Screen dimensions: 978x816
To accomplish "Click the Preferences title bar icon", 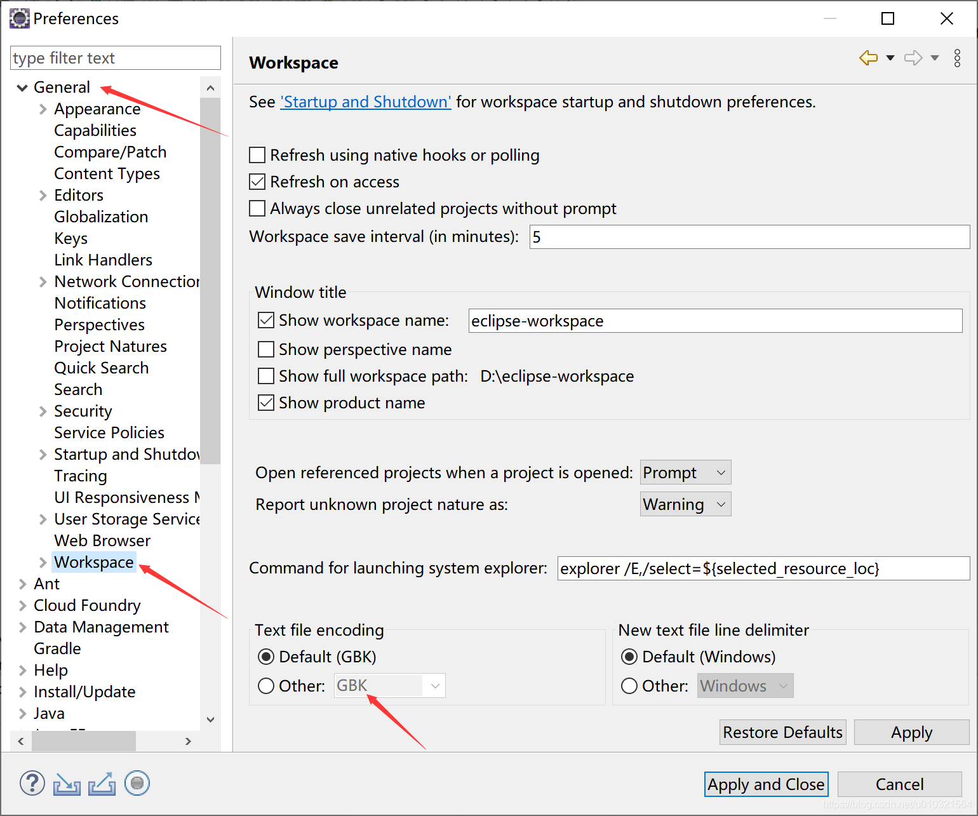I will point(19,18).
